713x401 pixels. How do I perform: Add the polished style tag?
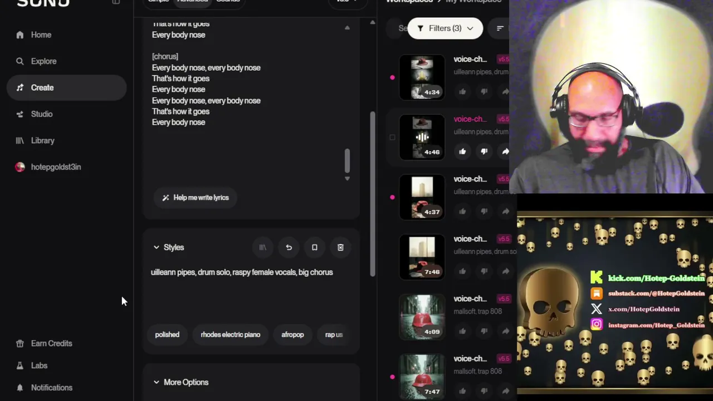167,335
